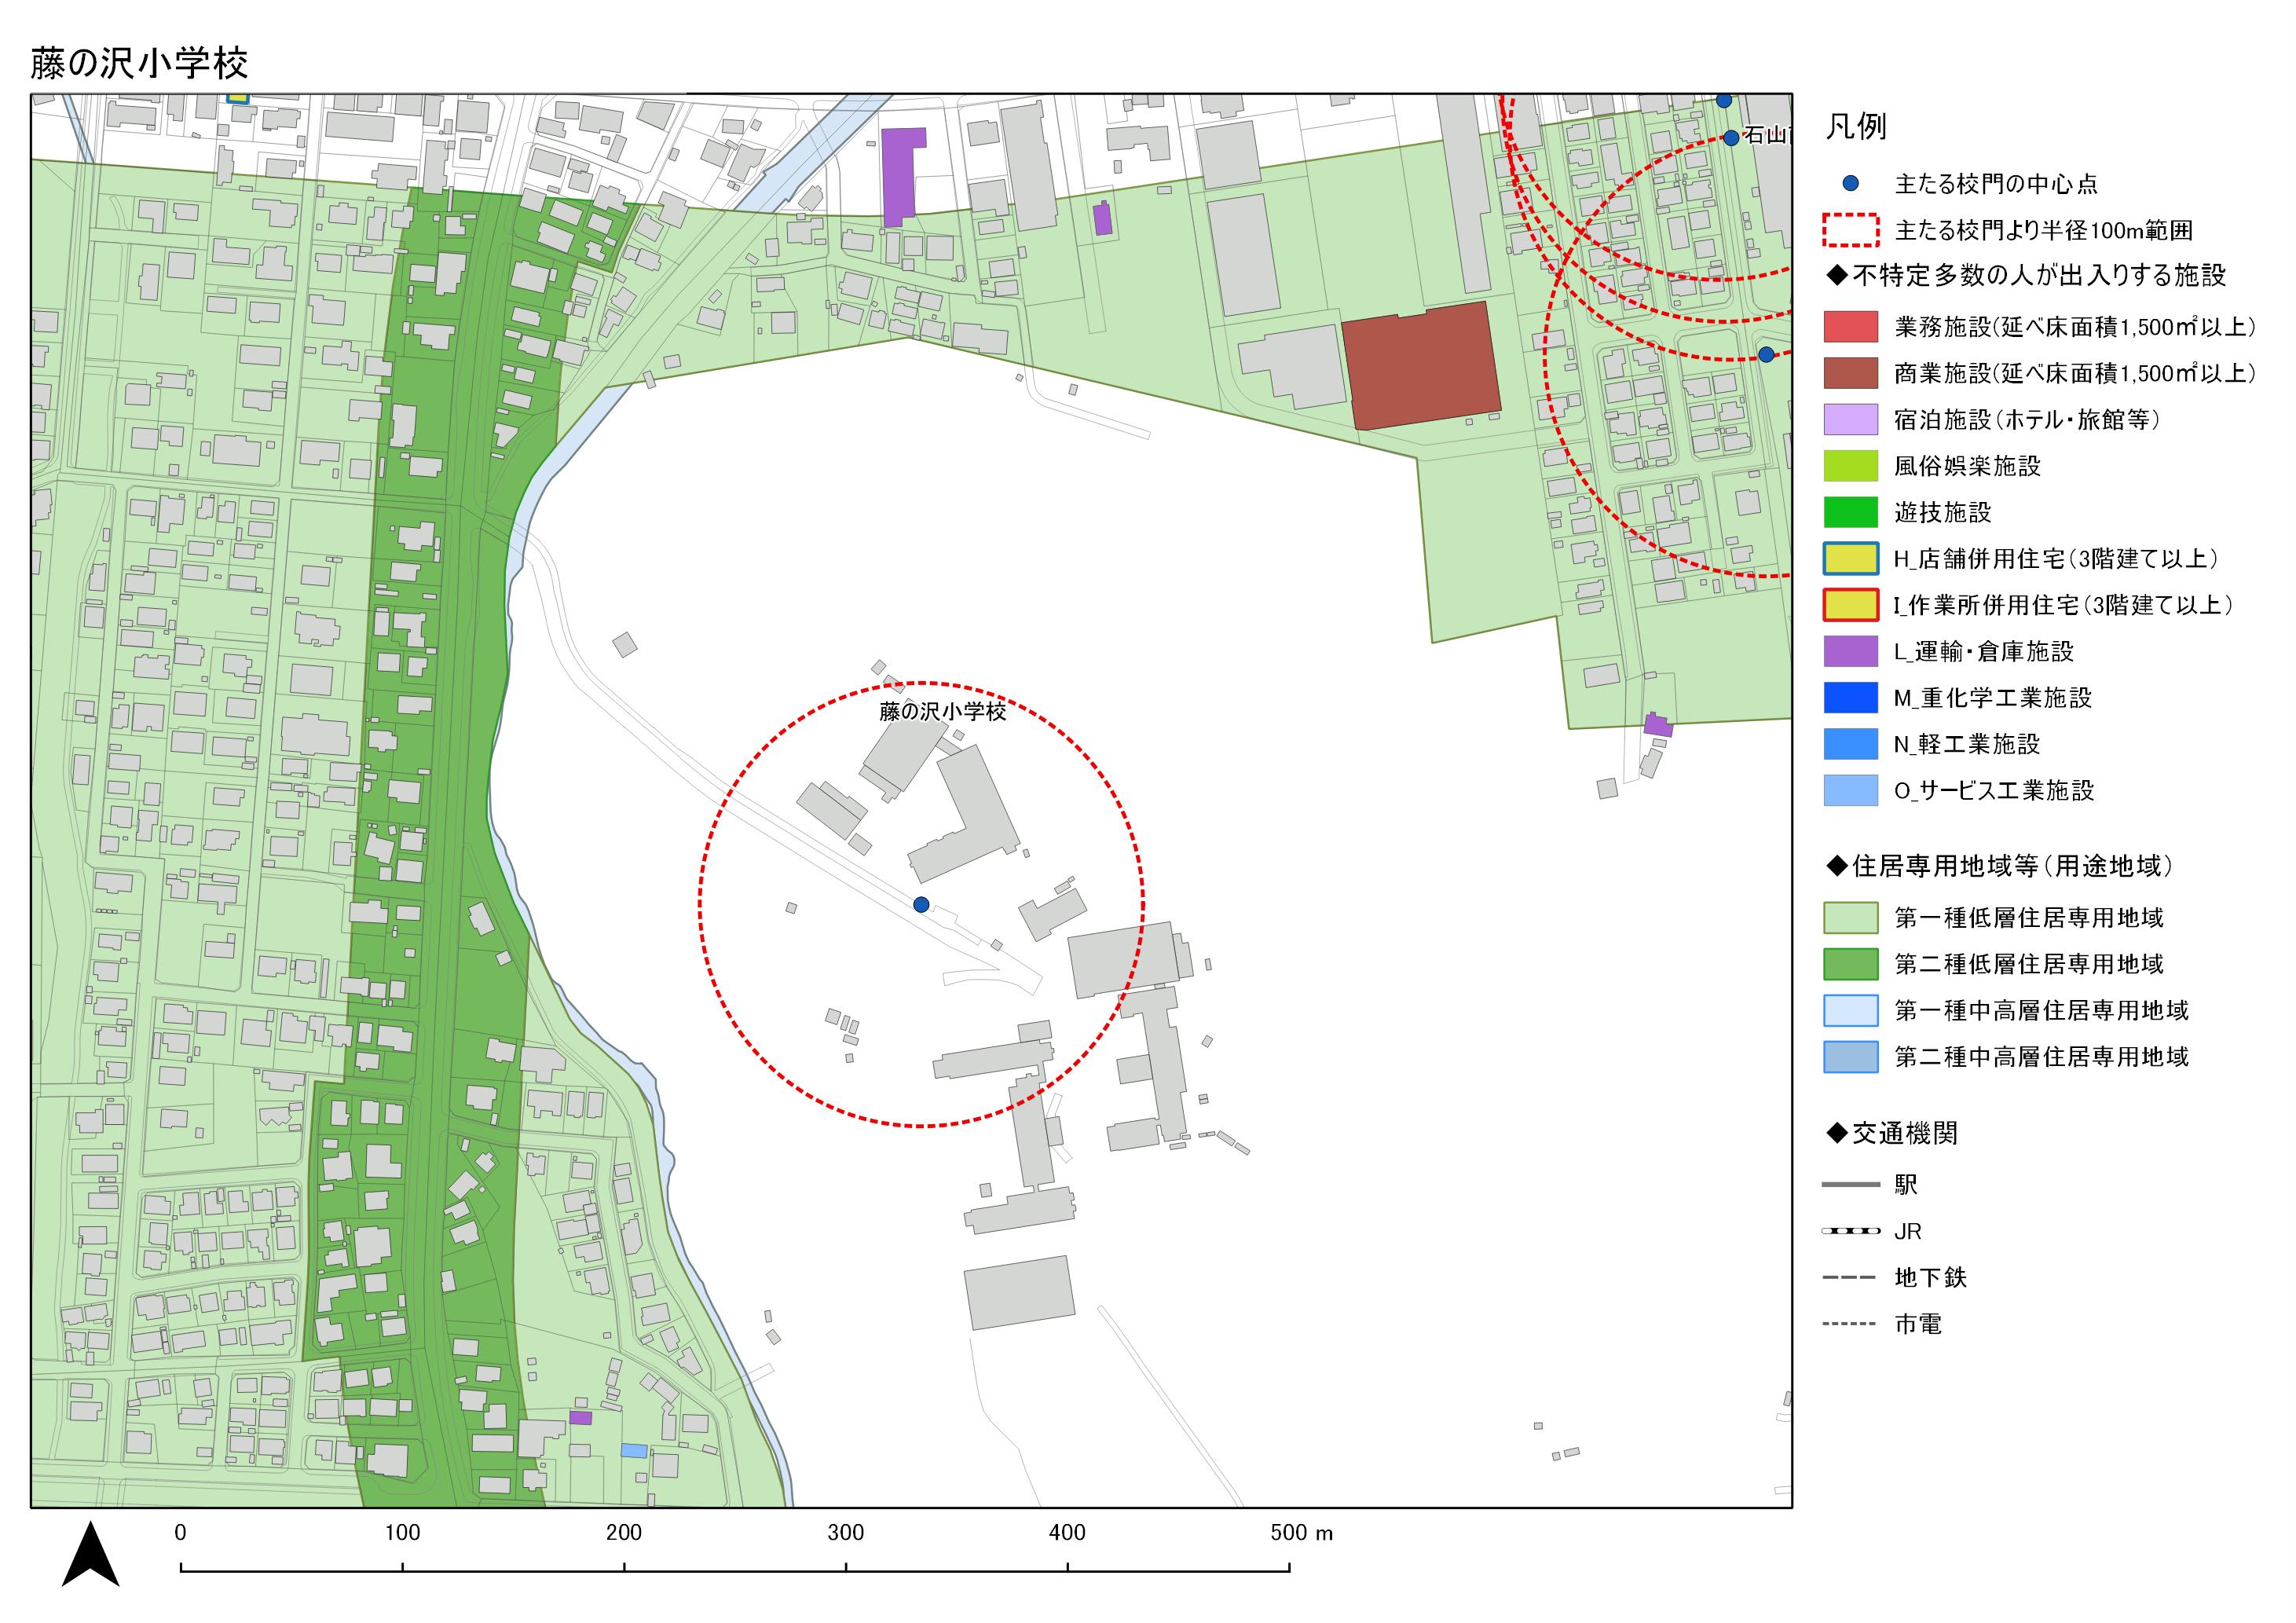Click the scale bar label 200
This screenshot has height=1623, width=2296.
tap(624, 1533)
